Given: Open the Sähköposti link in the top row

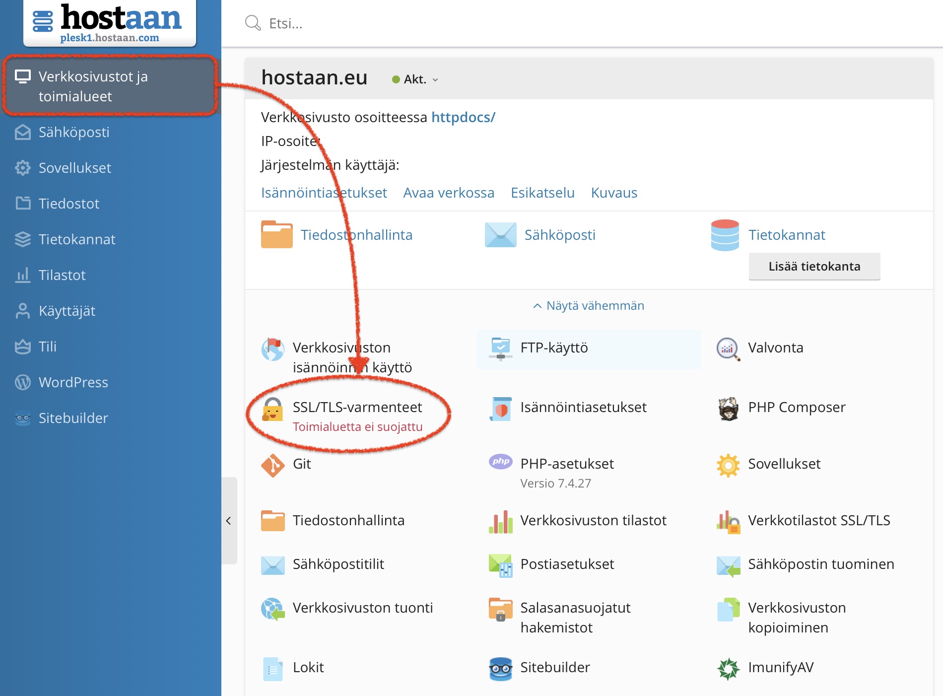Looking at the screenshot, I should pyautogui.click(x=560, y=235).
